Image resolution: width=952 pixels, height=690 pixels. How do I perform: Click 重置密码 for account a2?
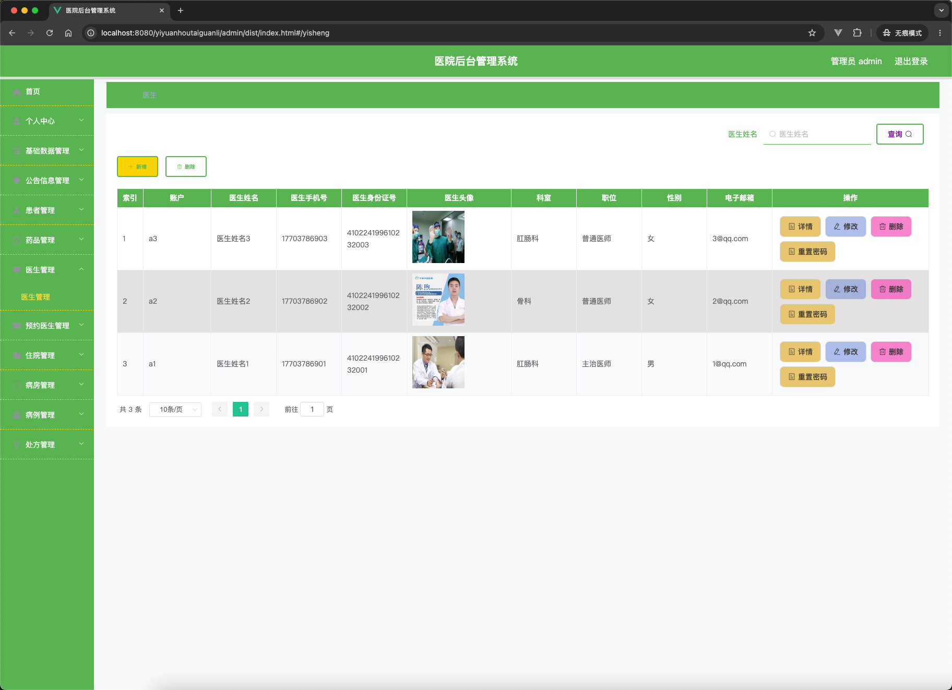[x=807, y=314]
